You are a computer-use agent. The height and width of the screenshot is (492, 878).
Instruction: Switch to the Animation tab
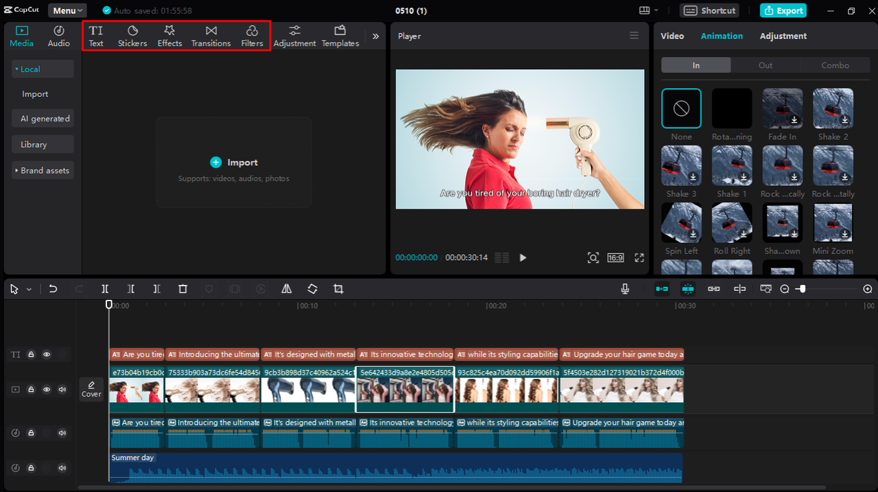click(x=722, y=36)
